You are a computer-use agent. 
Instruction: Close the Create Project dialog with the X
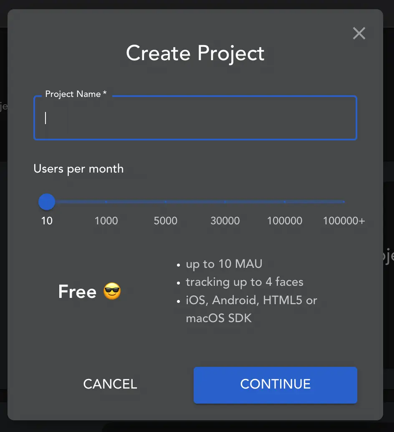359,33
